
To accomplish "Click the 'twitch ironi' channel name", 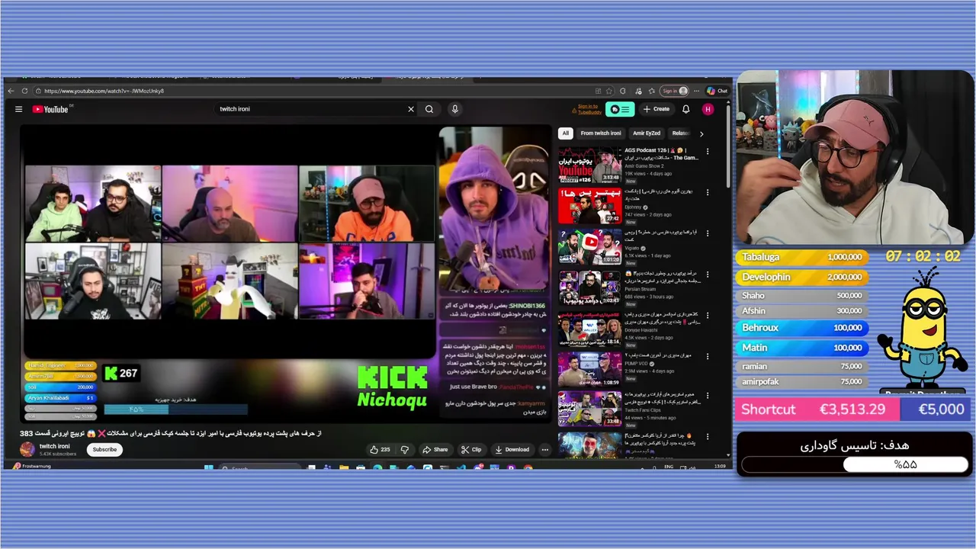I will click(x=55, y=446).
